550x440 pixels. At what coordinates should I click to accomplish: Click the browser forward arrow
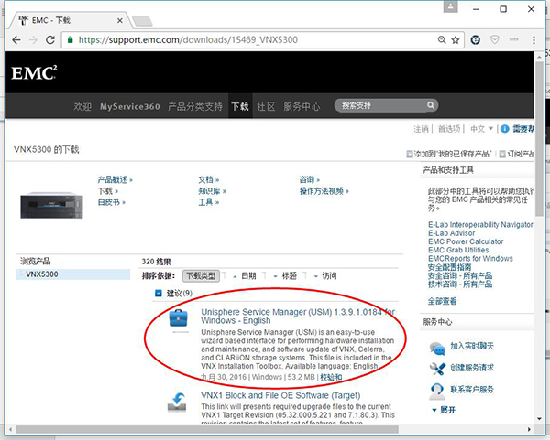click(33, 40)
